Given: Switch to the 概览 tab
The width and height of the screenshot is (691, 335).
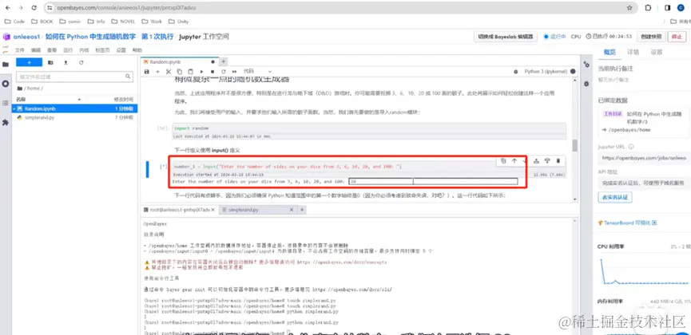Looking at the screenshot, I should tap(610, 52).
